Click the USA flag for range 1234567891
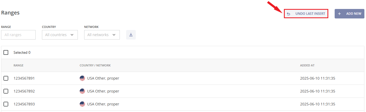Screen dimensions: 366x112 pos(82,78)
